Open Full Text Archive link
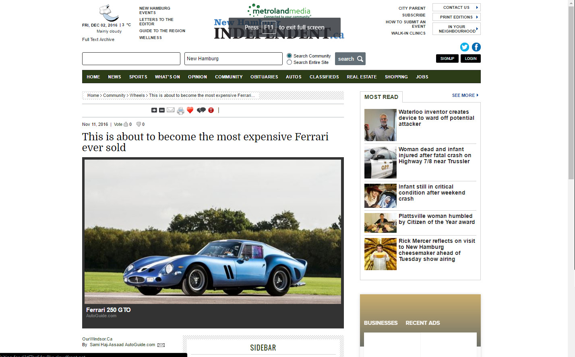Image resolution: width=575 pixels, height=357 pixels. [x=98, y=39]
